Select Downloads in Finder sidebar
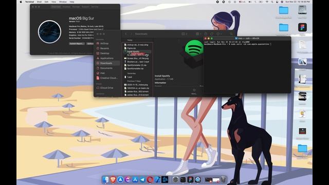This screenshot has height=185, width=329. tap(108, 63)
